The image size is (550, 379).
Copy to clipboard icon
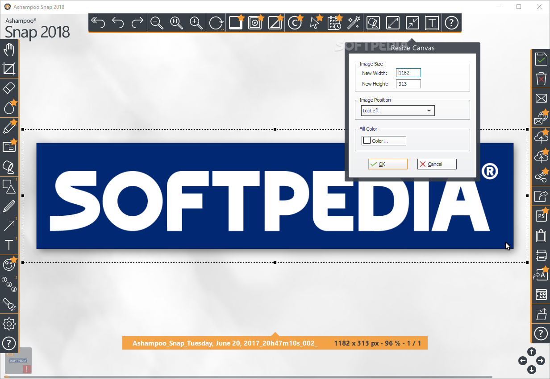point(541,235)
